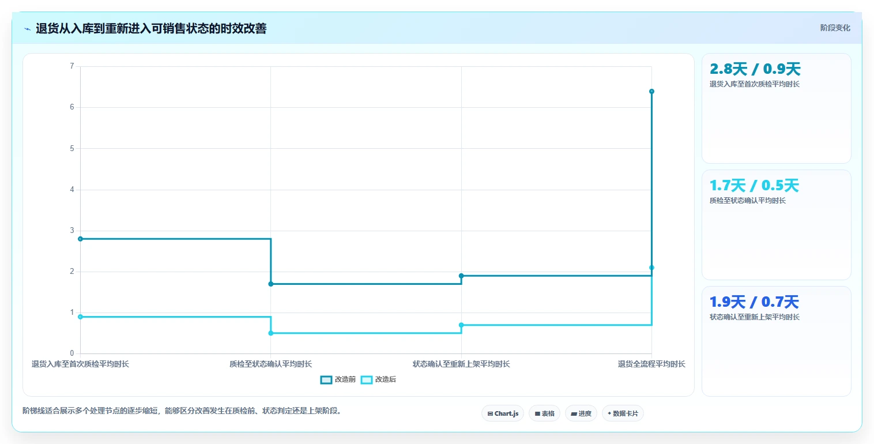The image size is (874, 444).
Task: Click the footer note starting with 阶梯线适合展示
Action: [x=182, y=411]
